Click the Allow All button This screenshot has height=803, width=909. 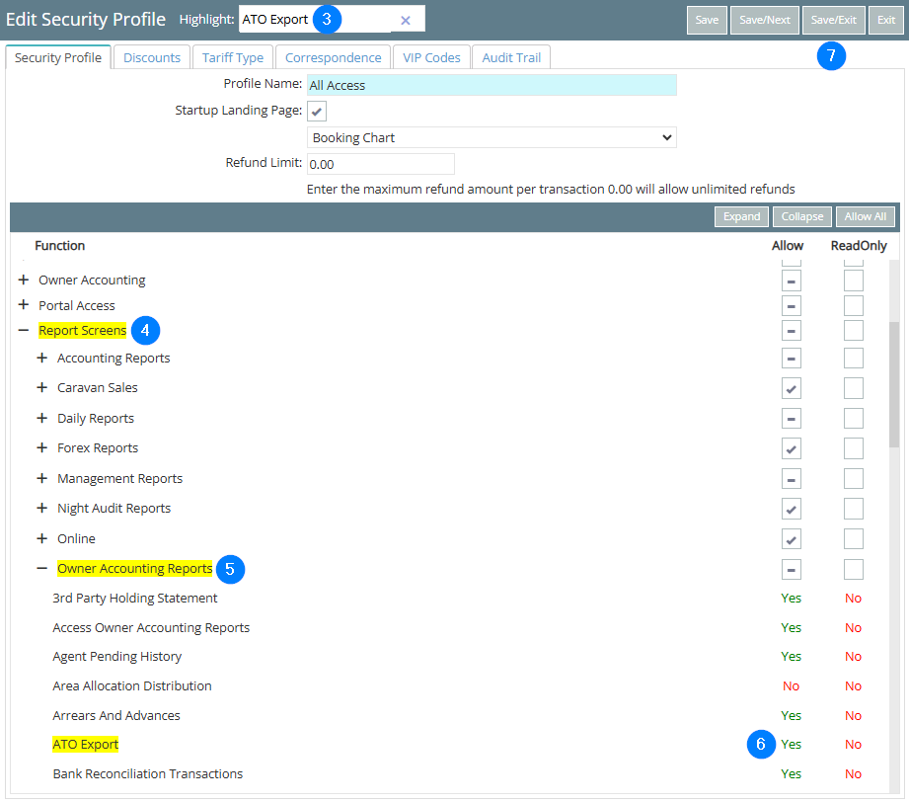[865, 216]
